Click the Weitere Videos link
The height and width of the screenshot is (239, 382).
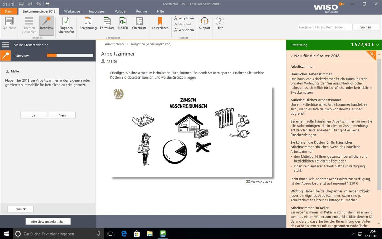[261, 182]
